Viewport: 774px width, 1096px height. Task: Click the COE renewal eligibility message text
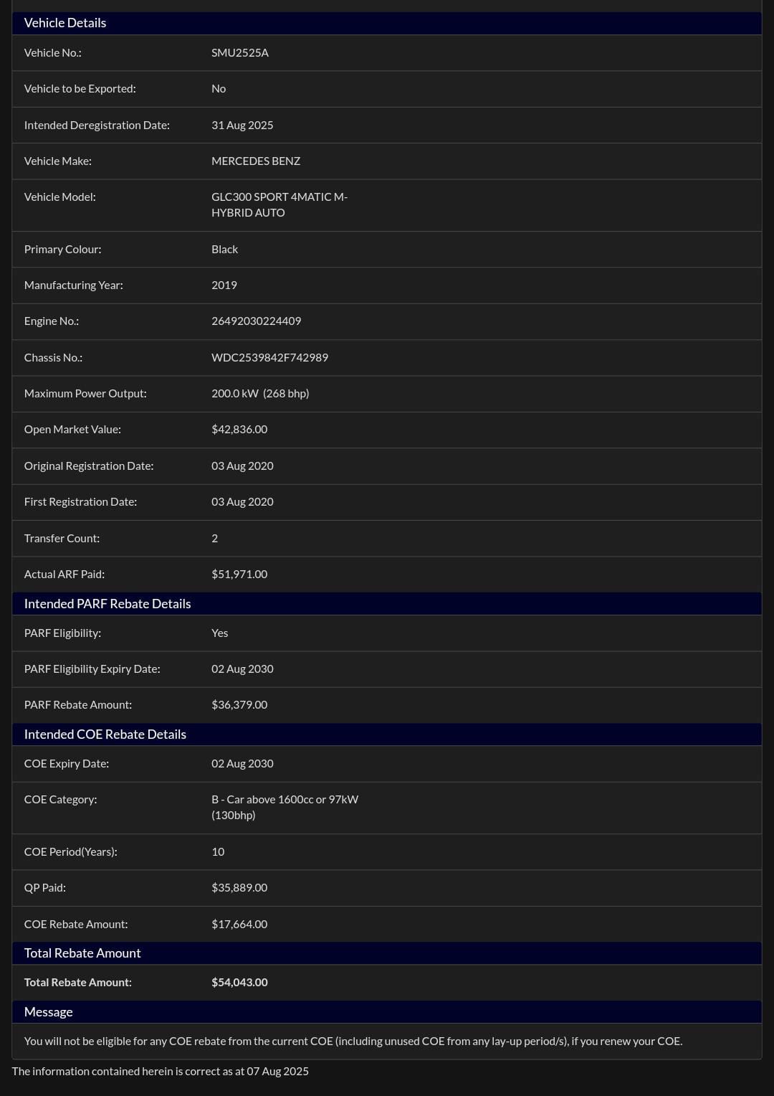[x=353, y=1041]
